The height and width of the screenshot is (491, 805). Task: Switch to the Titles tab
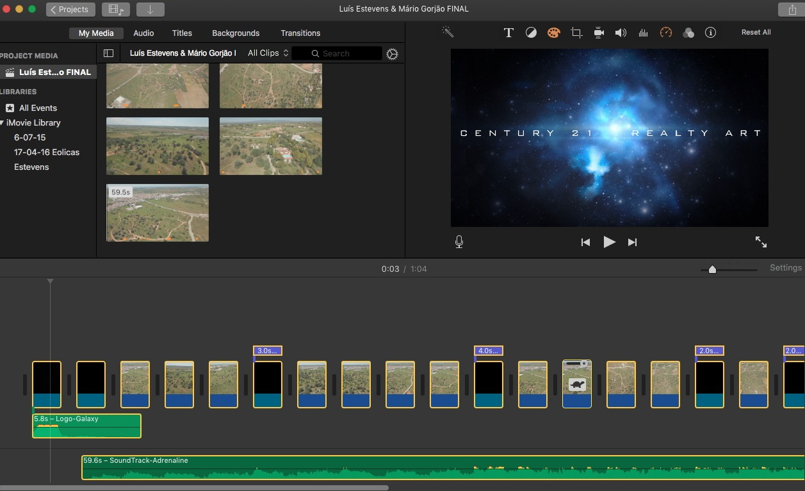182,33
